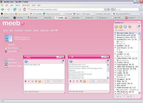Select wati in the Chat Room group
Image resolution: width=143 pixels, height=103 pixels.
pos(121,52)
